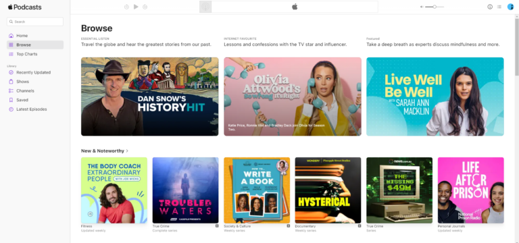Click the Browse page heading
This screenshot has width=519, height=243.
(97, 28)
